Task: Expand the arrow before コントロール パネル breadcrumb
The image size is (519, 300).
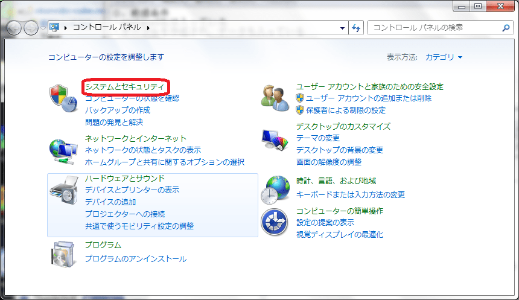Action: point(66,28)
